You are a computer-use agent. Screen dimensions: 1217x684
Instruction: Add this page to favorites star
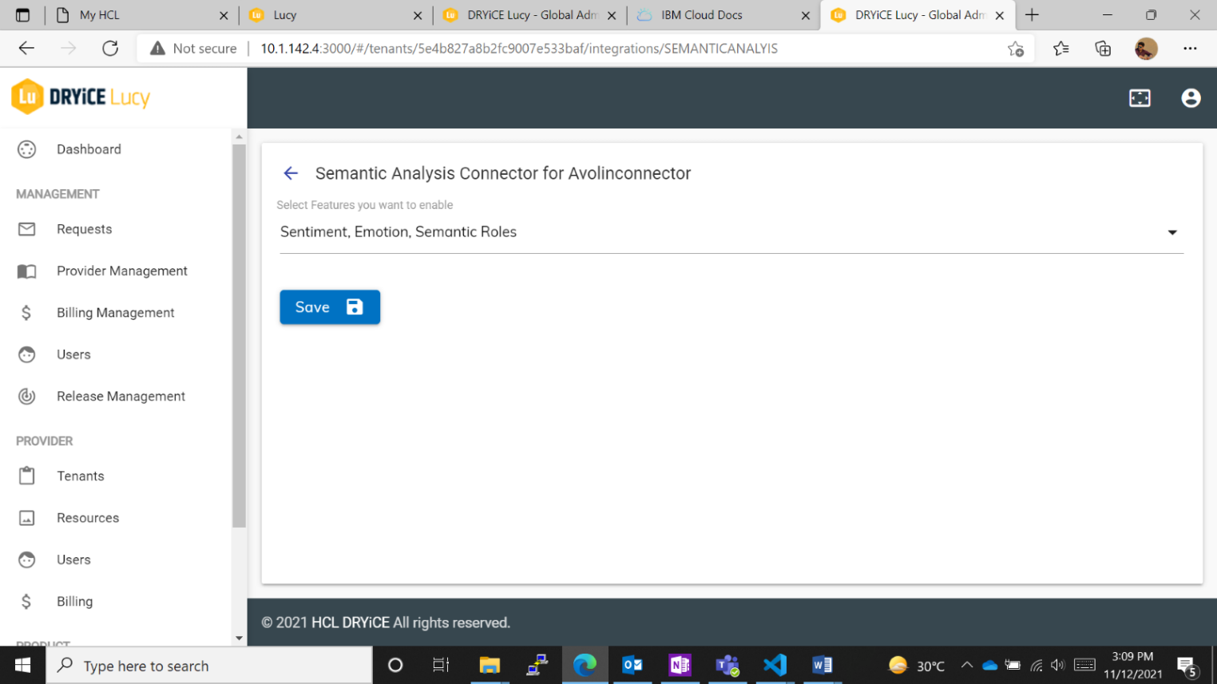[1016, 49]
